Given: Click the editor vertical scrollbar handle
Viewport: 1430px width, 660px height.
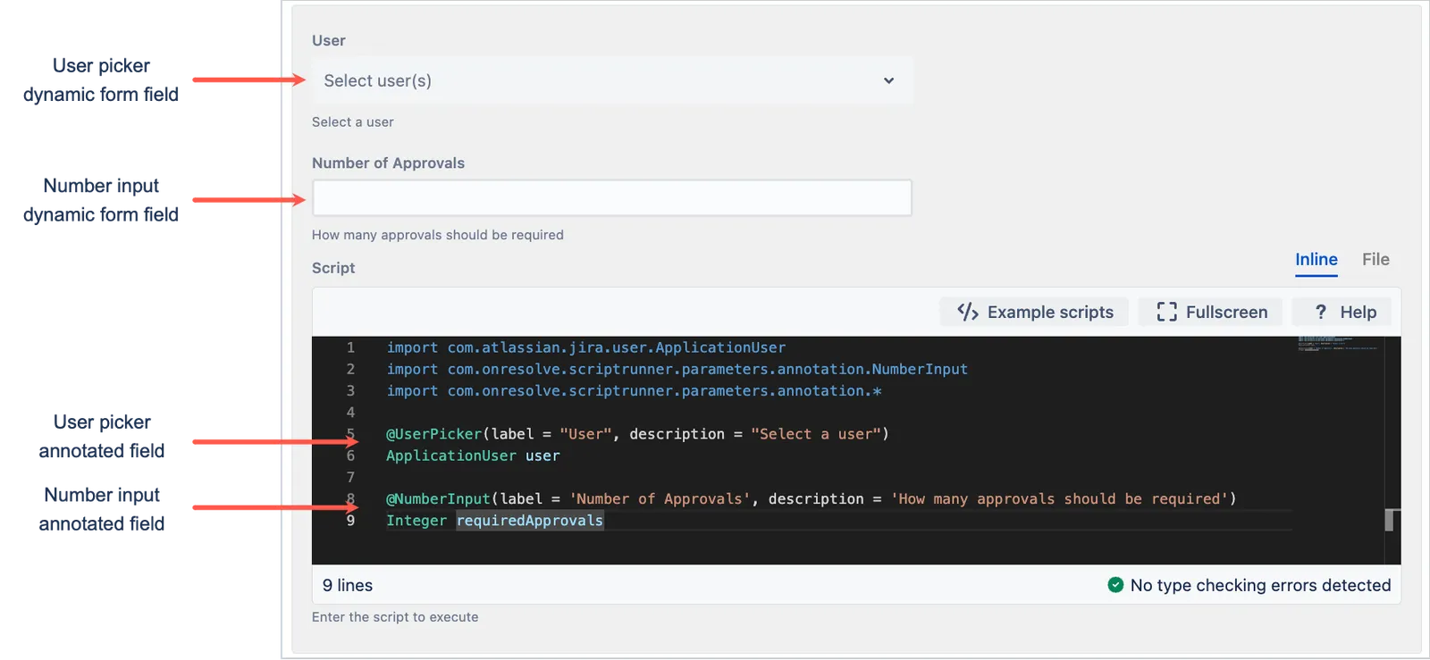Looking at the screenshot, I should click(x=1389, y=520).
